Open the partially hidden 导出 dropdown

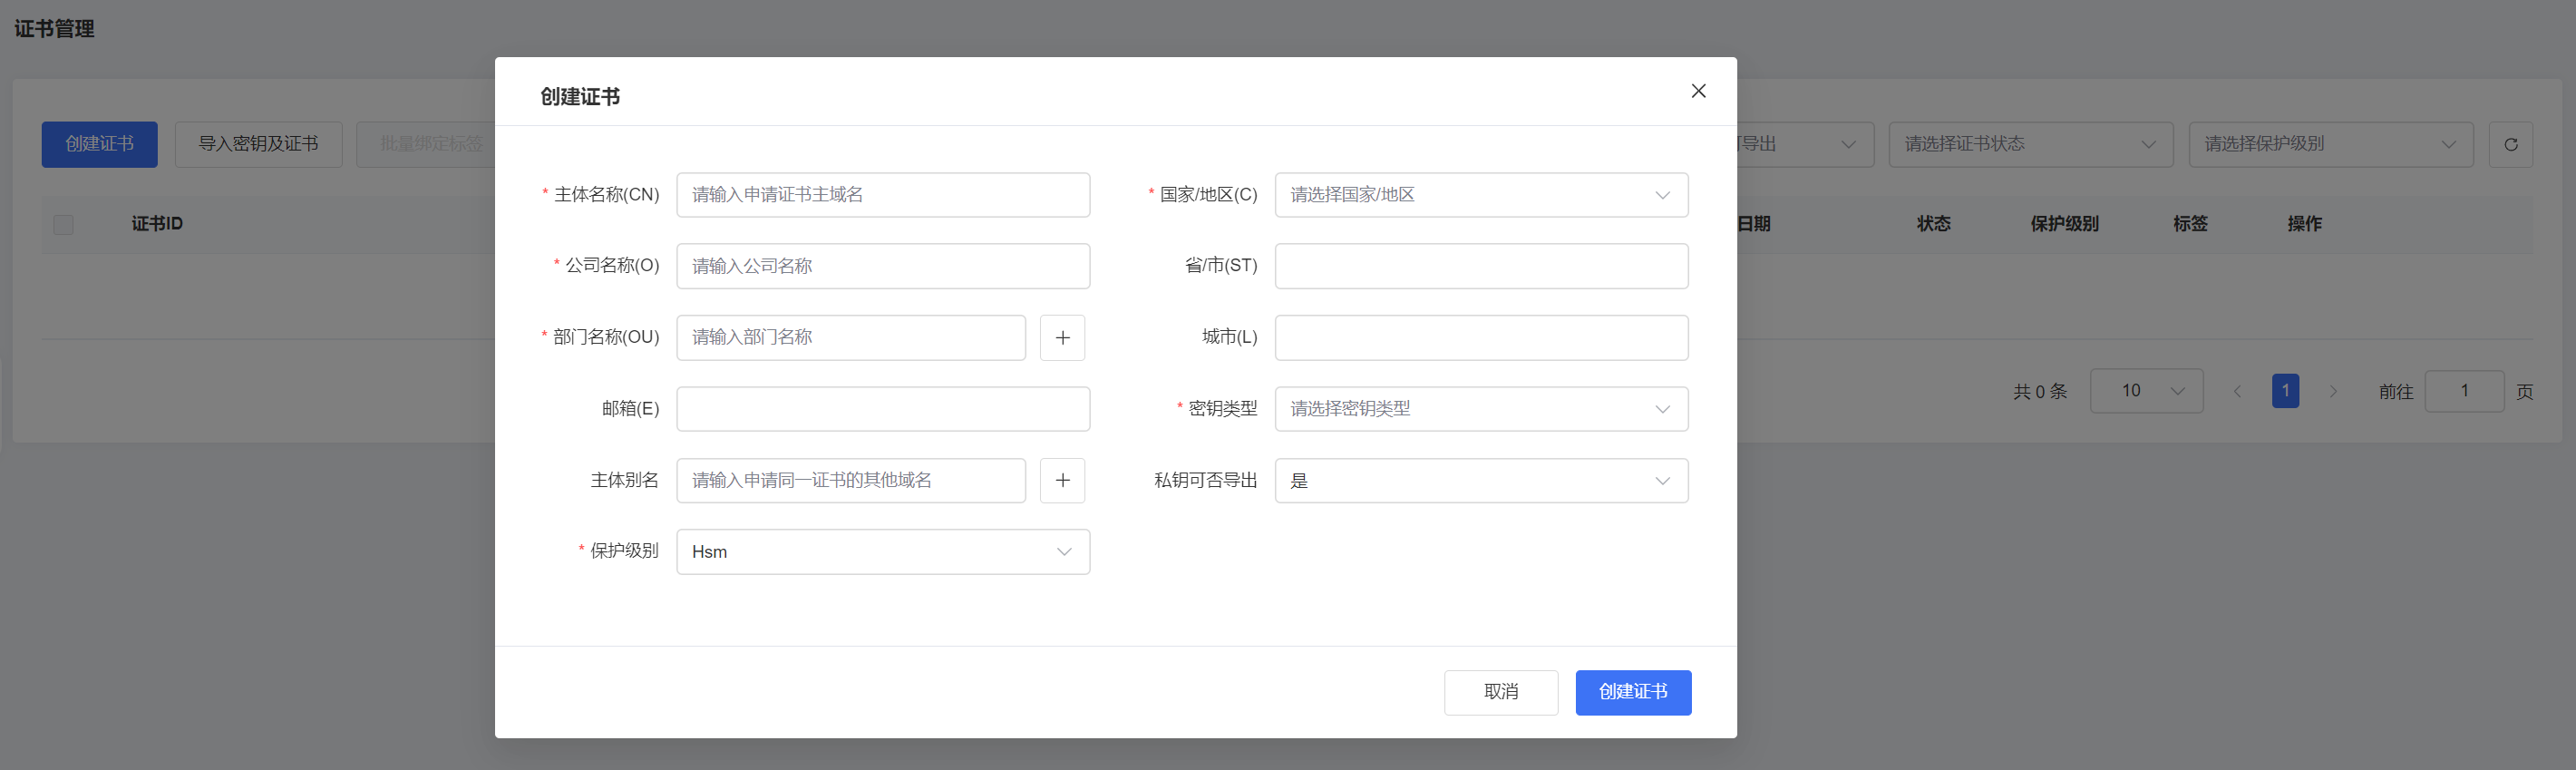tap(1804, 144)
